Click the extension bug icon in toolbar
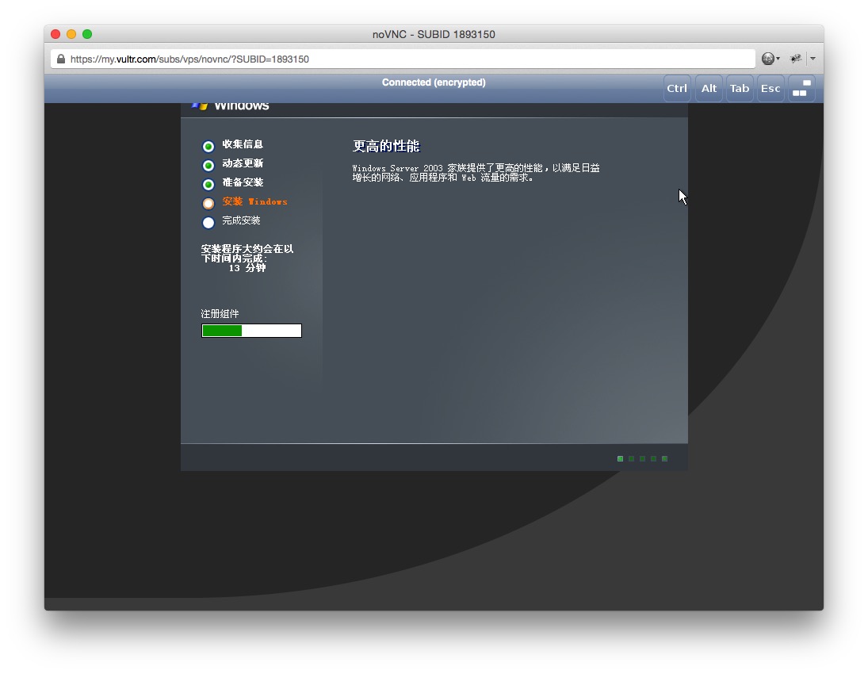The image size is (868, 674). coord(796,59)
